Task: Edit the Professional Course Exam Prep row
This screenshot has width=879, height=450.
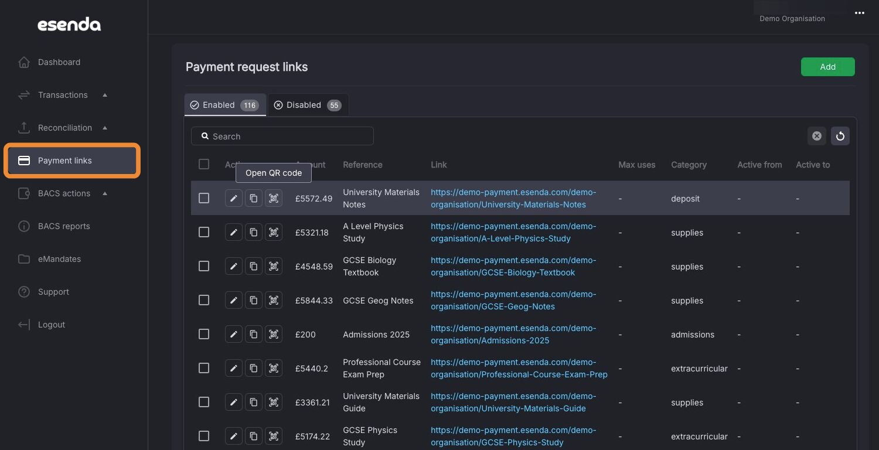Action: tap(234, 369)
